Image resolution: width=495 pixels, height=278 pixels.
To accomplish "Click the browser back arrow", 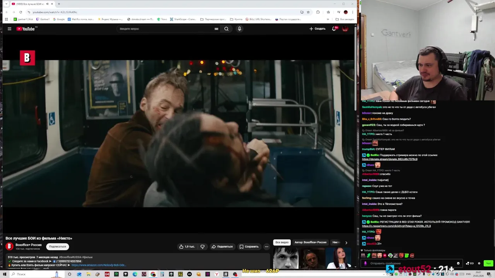I will [6, 12].
